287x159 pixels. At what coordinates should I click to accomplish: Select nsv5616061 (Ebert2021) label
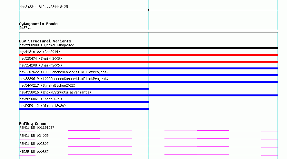pos(41,99)
